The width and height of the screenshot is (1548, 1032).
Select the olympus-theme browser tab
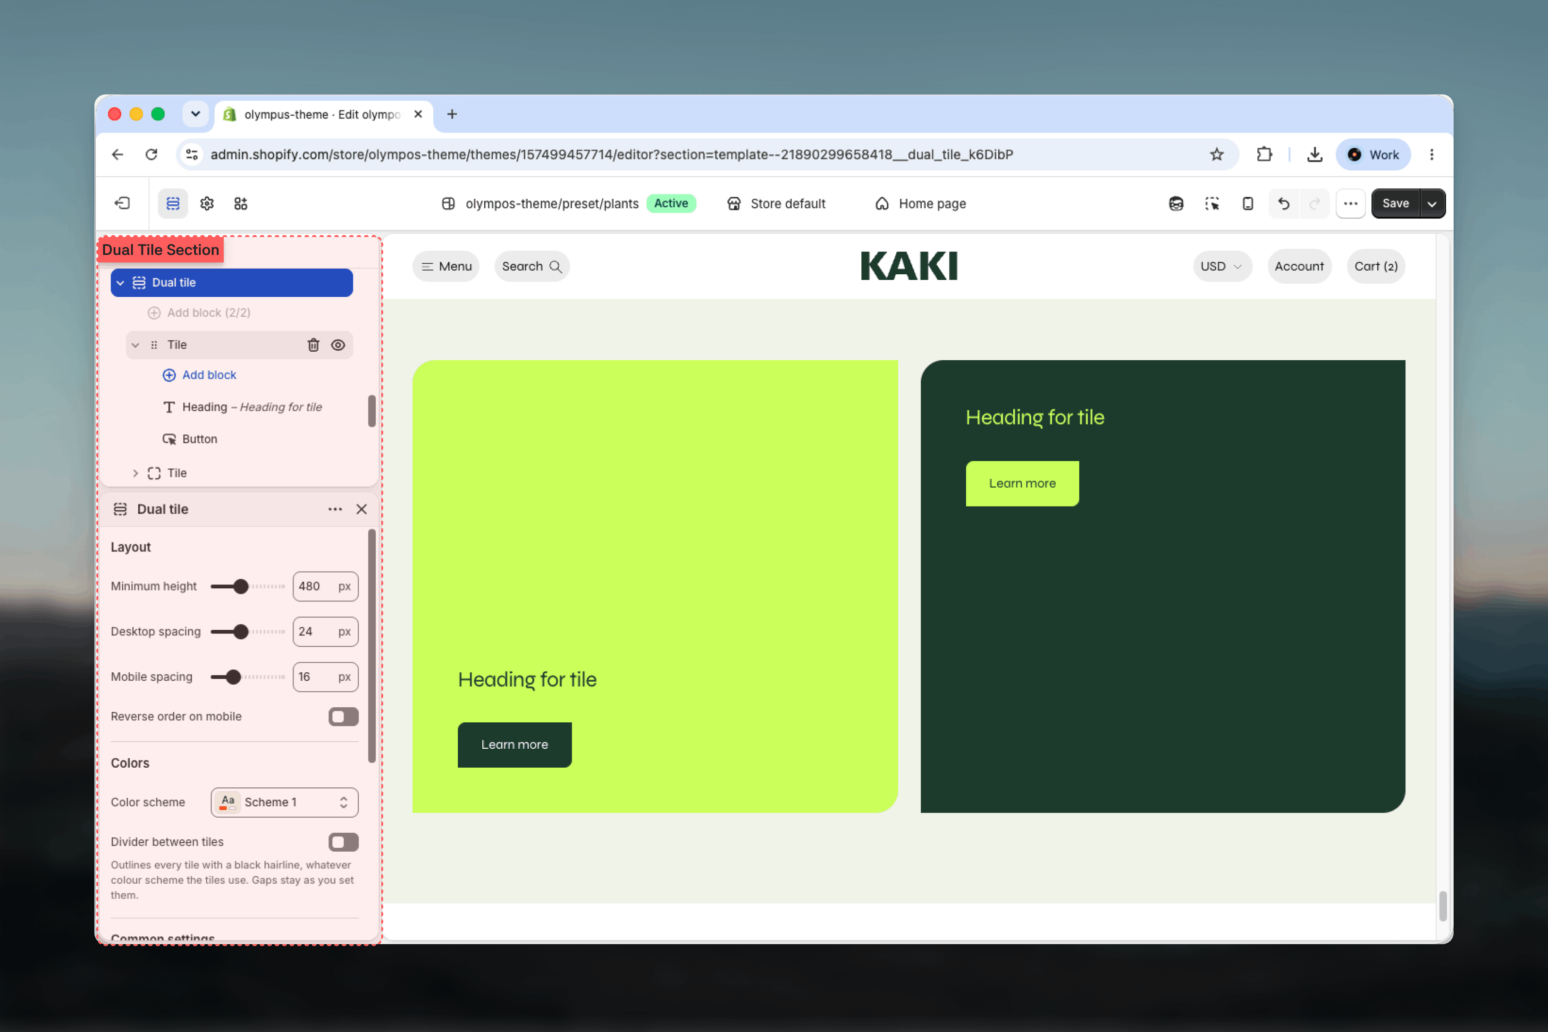(324, 115)
